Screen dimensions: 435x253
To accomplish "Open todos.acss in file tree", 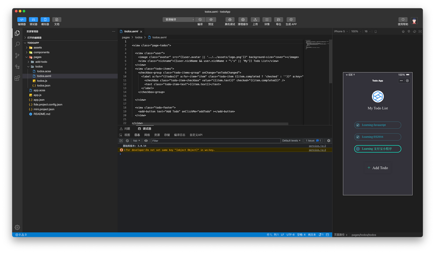I will 70,71.
